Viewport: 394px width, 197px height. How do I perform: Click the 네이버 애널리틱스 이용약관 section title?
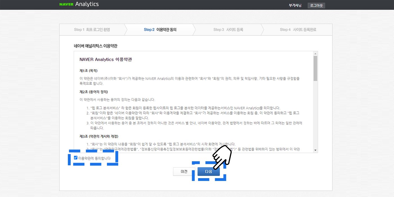coord(95,46)
